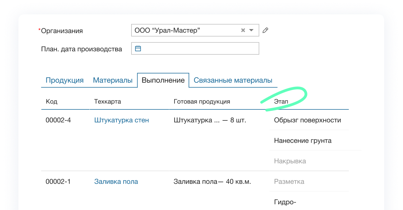403x210 pixels.
Task: Switch to the Продукция tab
Action: click(x=65, y=80)
